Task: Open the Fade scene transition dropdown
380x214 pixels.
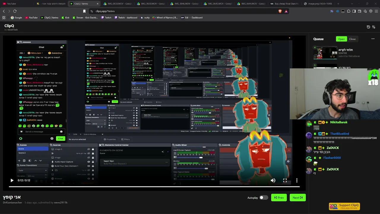Action: click(33, 170)
